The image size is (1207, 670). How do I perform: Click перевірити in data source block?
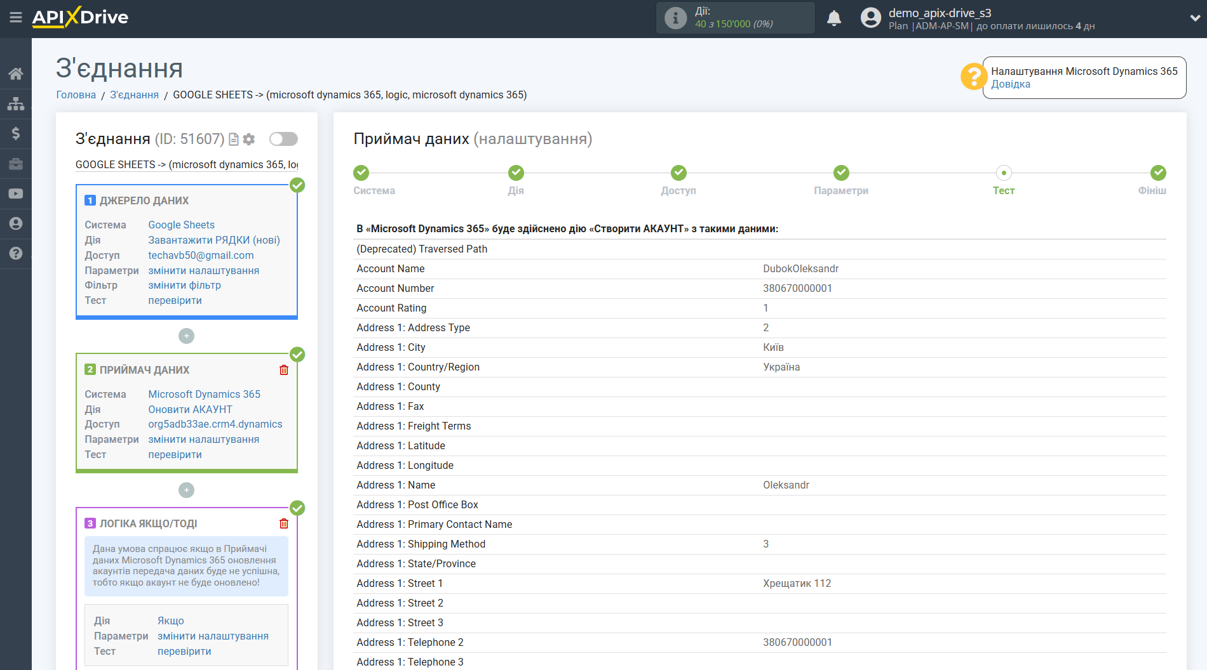click(175, 301)
